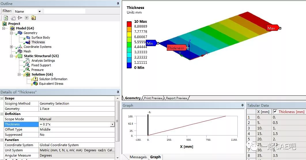This screenshot has height=160, width=306.
Task: Click the filter text input field
Action: pyautogui.click(x=65, y=11)
